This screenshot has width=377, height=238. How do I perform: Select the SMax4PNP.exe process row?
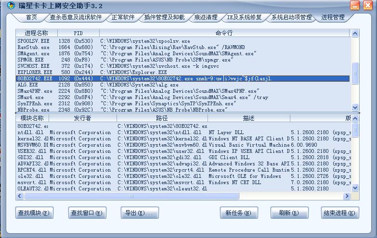183,91
